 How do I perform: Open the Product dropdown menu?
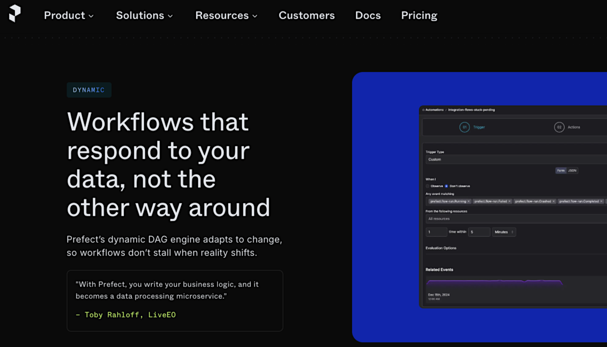click(68, 15)
